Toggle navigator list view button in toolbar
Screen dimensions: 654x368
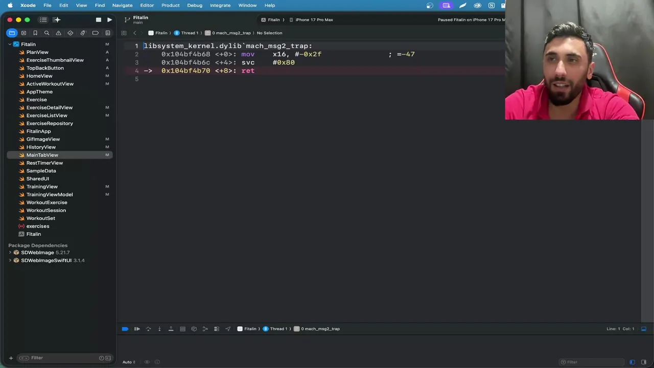[x=43, y=20]
